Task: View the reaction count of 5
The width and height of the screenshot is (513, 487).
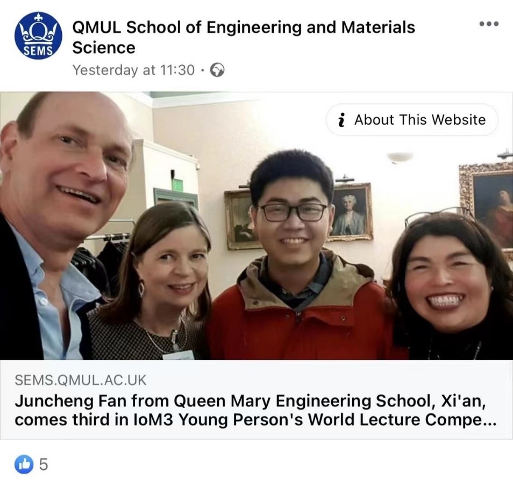Action: 44,464
